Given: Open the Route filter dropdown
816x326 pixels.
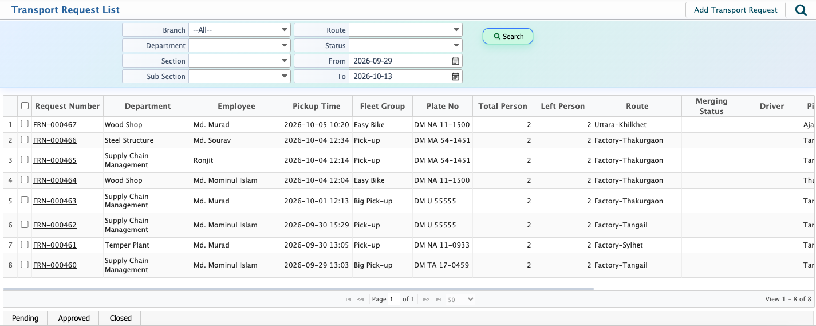Looking at the screenshot, I should [405, 30].
